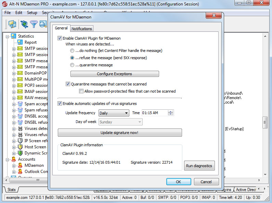
Task: Open the Edit menu
Action: [19, 13]
